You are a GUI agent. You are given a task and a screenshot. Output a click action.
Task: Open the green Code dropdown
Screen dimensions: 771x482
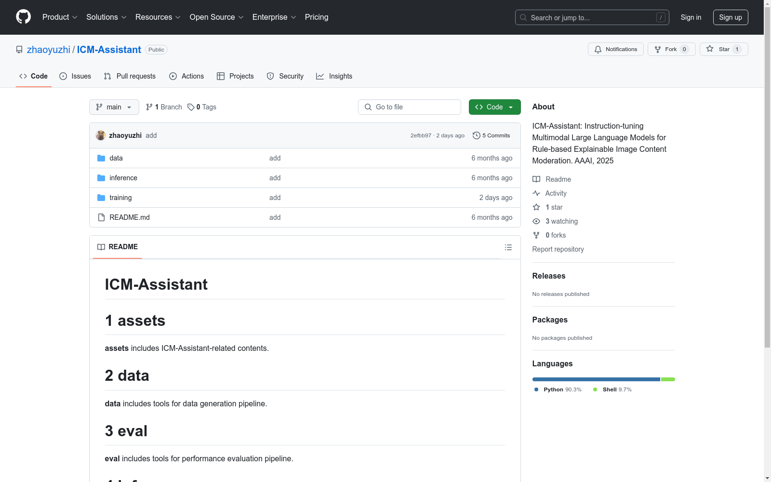click(x=494, y=107)
